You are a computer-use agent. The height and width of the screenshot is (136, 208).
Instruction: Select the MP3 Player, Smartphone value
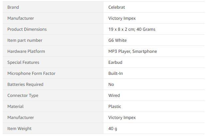click(132, 51)
